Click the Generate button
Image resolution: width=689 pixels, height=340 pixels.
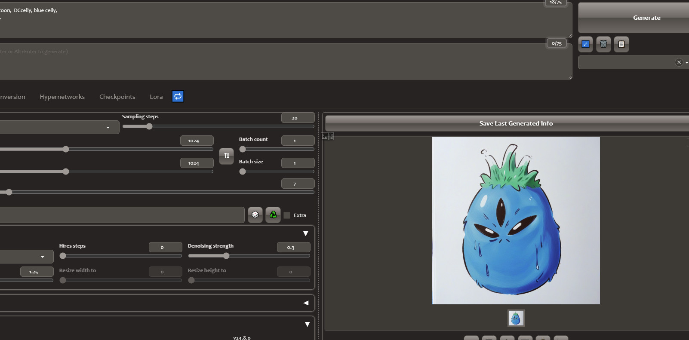[634, 18]
